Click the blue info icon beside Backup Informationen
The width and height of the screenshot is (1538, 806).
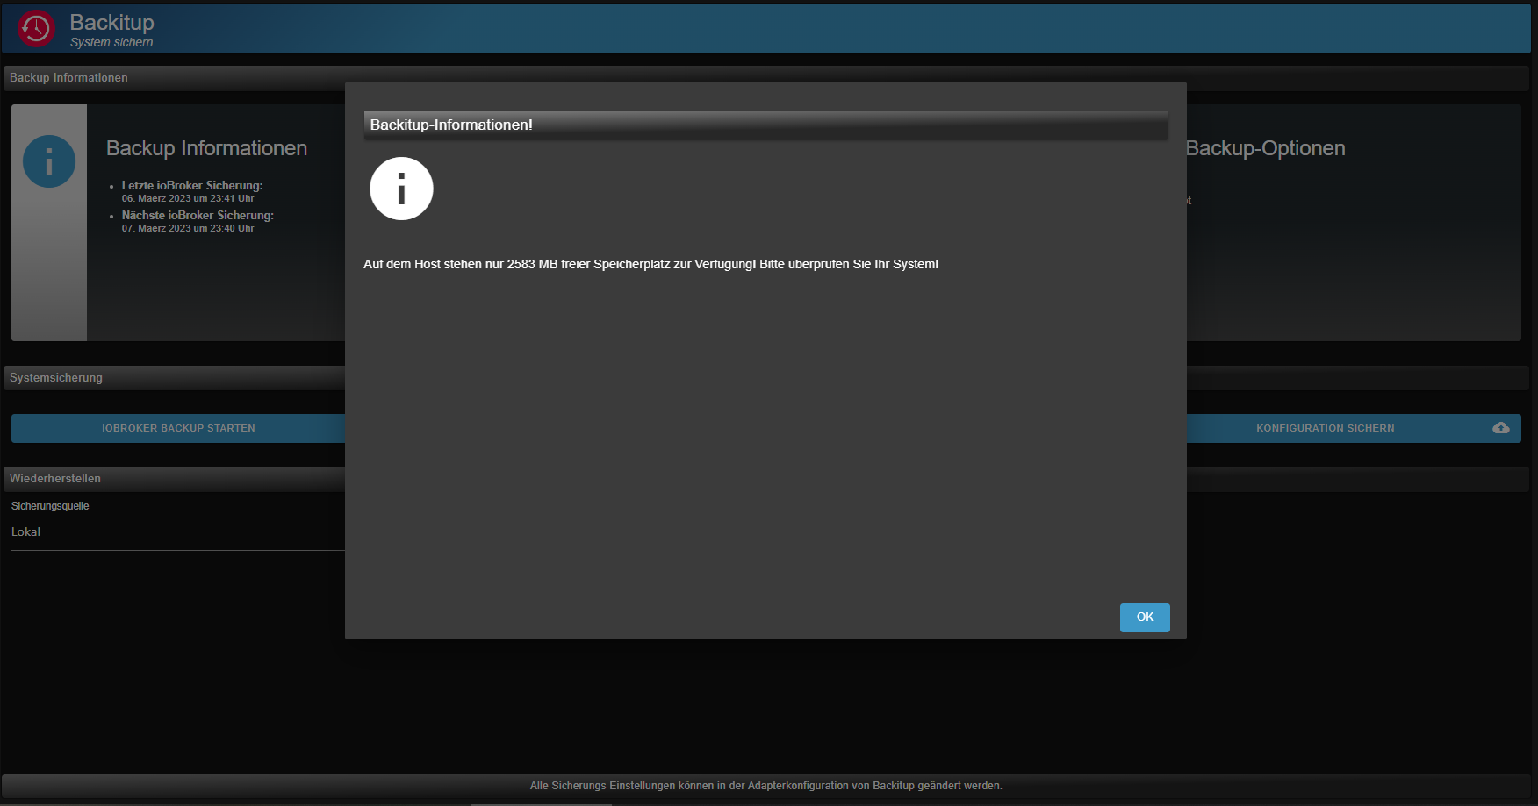coord(49,161)
